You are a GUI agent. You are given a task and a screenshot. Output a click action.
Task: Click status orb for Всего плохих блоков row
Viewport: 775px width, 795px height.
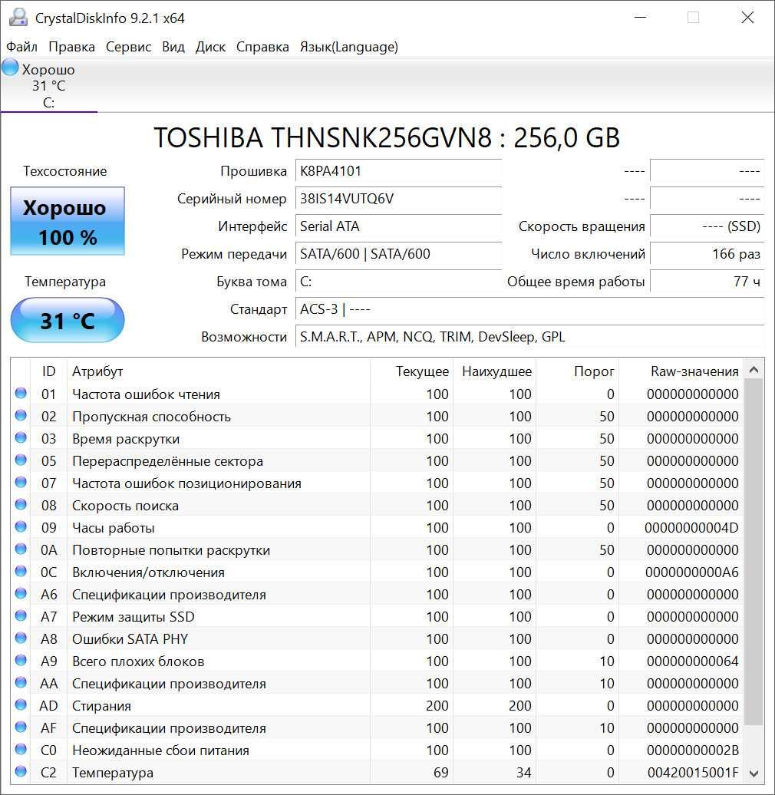click(21, 660)
